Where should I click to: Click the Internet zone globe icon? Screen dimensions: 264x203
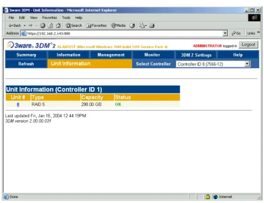[x=215, y=197]
